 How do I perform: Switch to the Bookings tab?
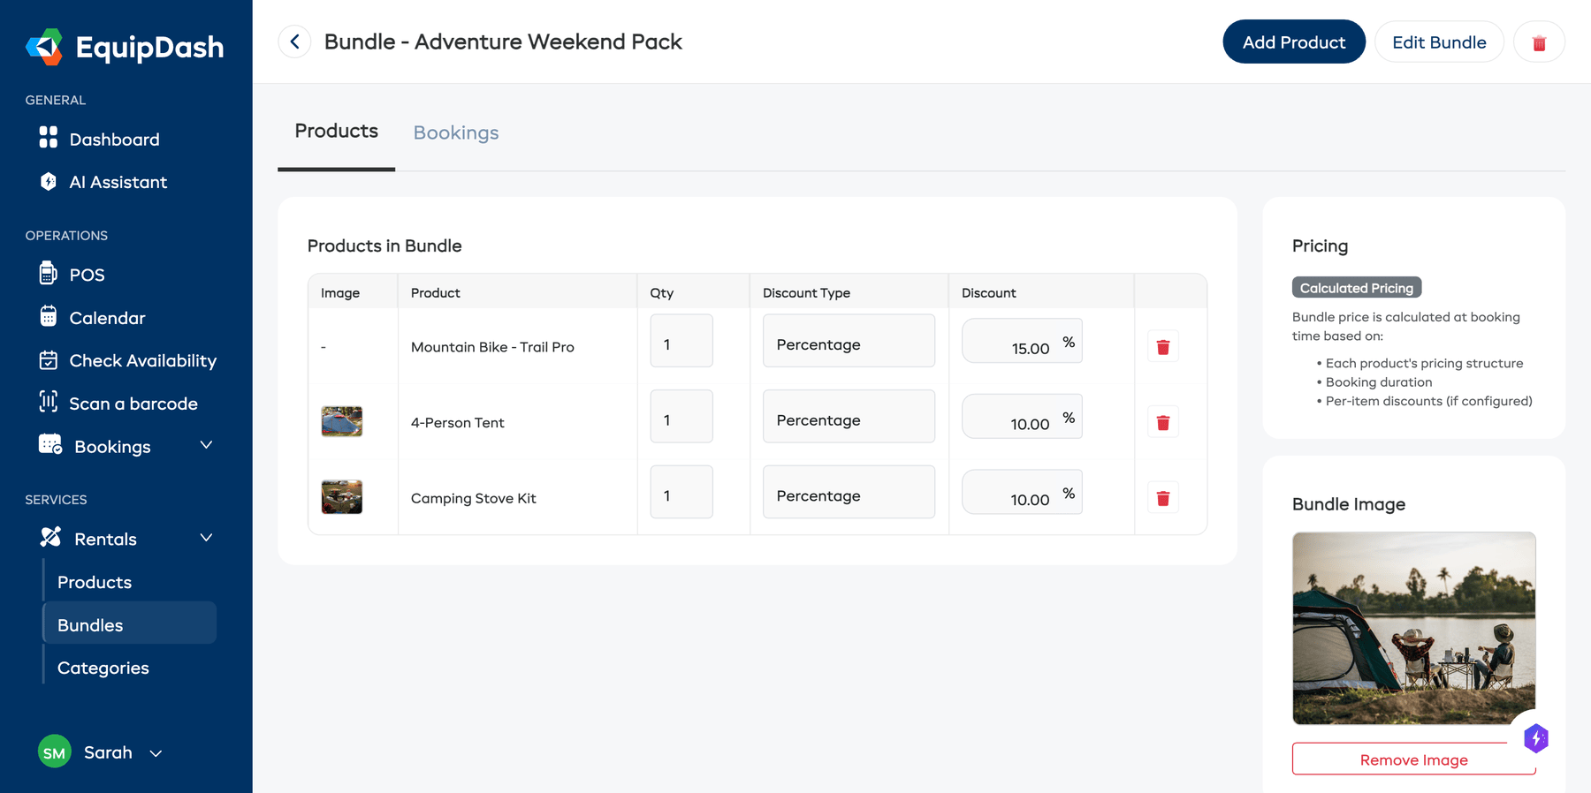(x=455, y=132)
